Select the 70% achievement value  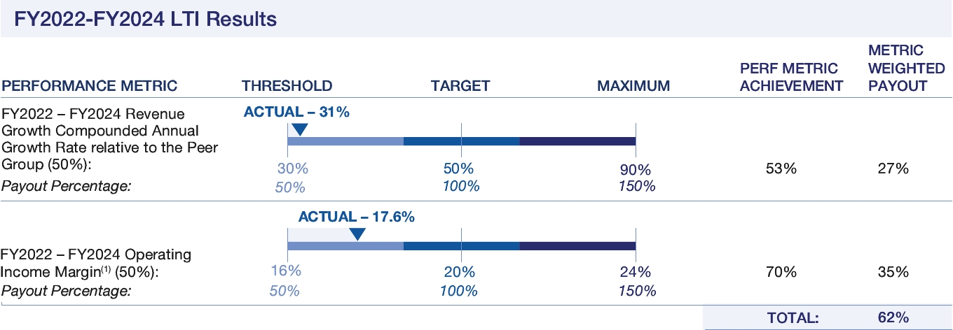coord(781,273)
